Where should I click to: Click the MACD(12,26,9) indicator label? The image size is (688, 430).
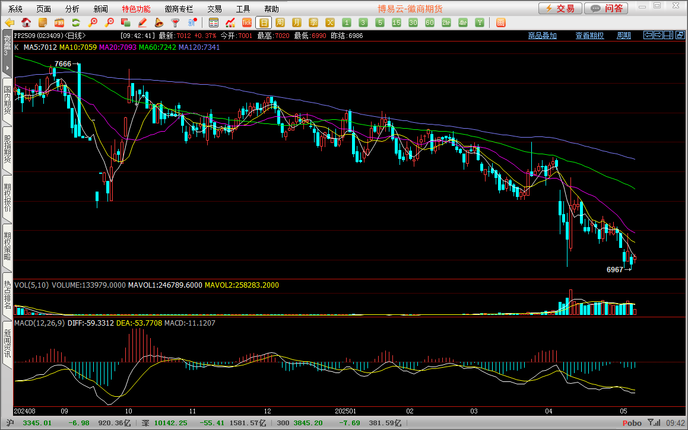[x=40, y=323]
